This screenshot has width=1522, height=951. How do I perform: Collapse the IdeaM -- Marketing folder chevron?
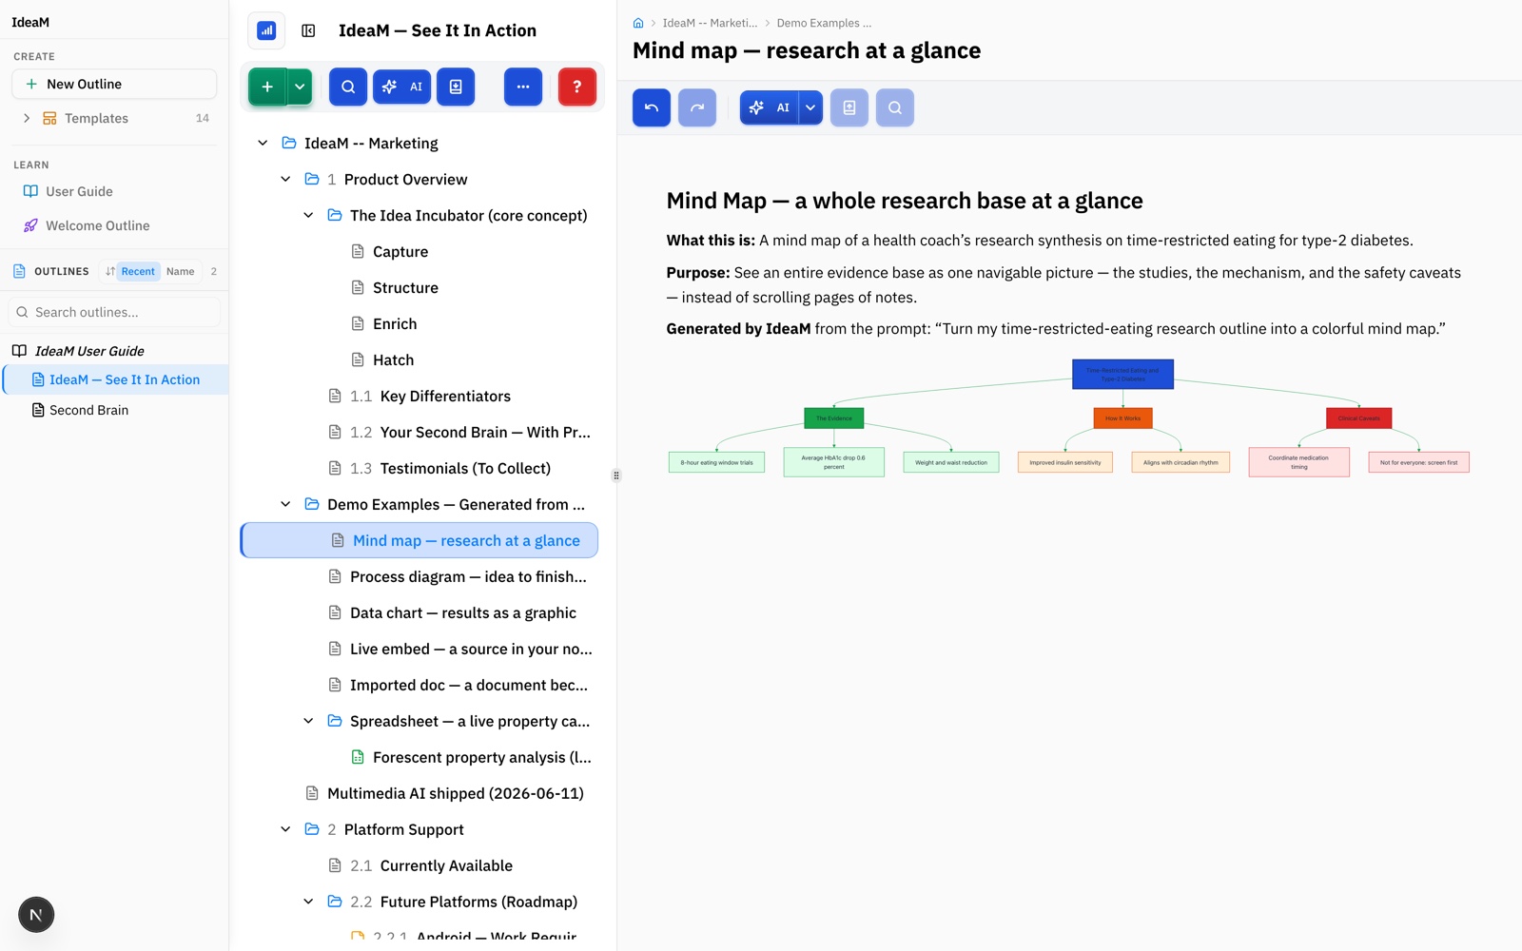click(263, 143)
